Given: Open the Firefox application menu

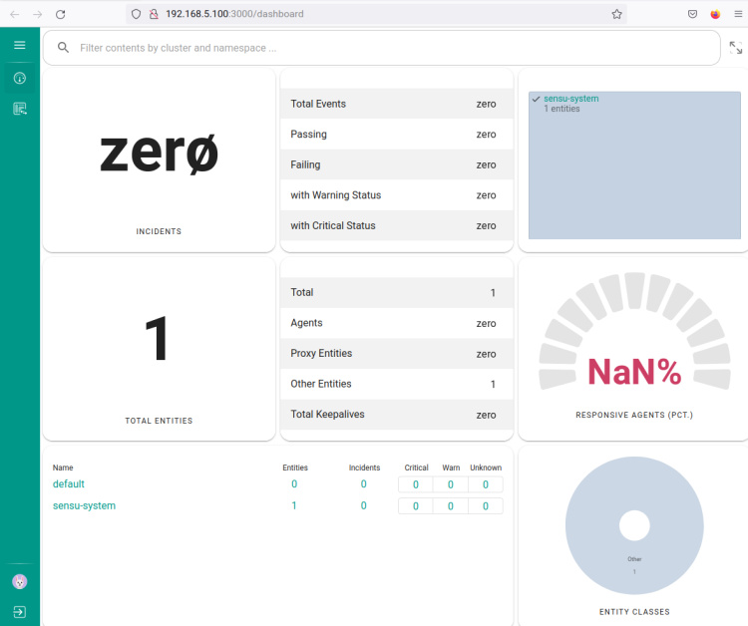Looking at the screenshot, I should (739, 14).
